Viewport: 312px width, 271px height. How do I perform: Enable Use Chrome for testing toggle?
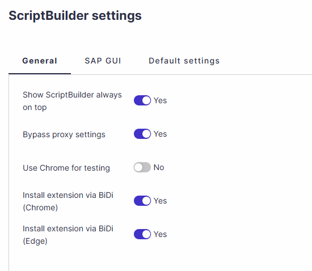click(x=142, y=167)
